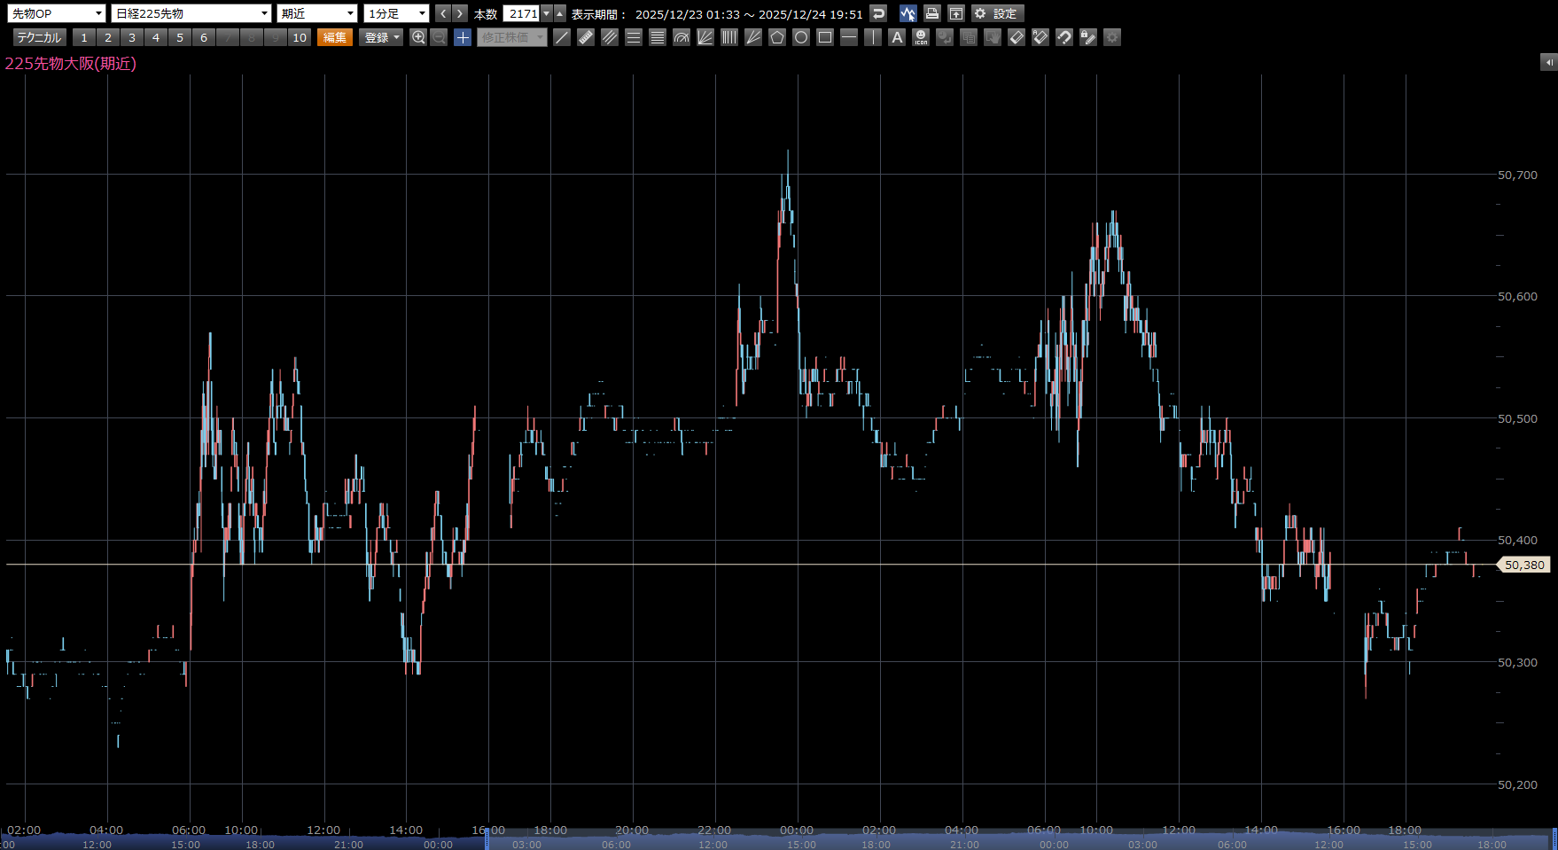Open the 先物OP product type dropdown
Screen dimensions: 1558x850
57,13
